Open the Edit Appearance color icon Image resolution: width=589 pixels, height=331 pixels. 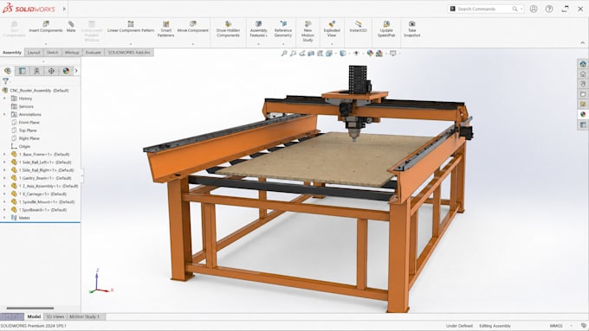click(370, 54)
